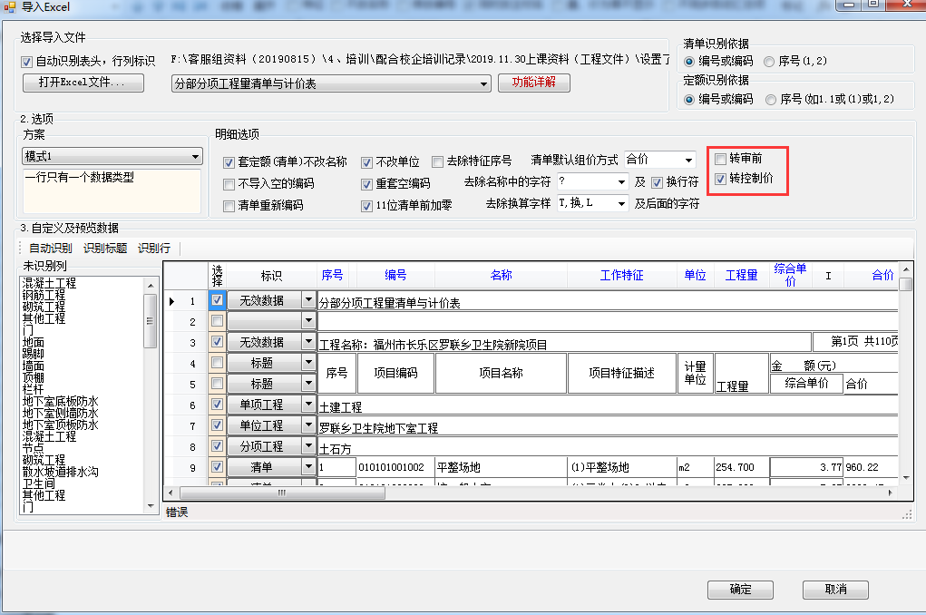Open Excel file with 打开Excel文件 button
This screenshot has height=615, width=926.
pyautogui.click(x=83, y=83)
